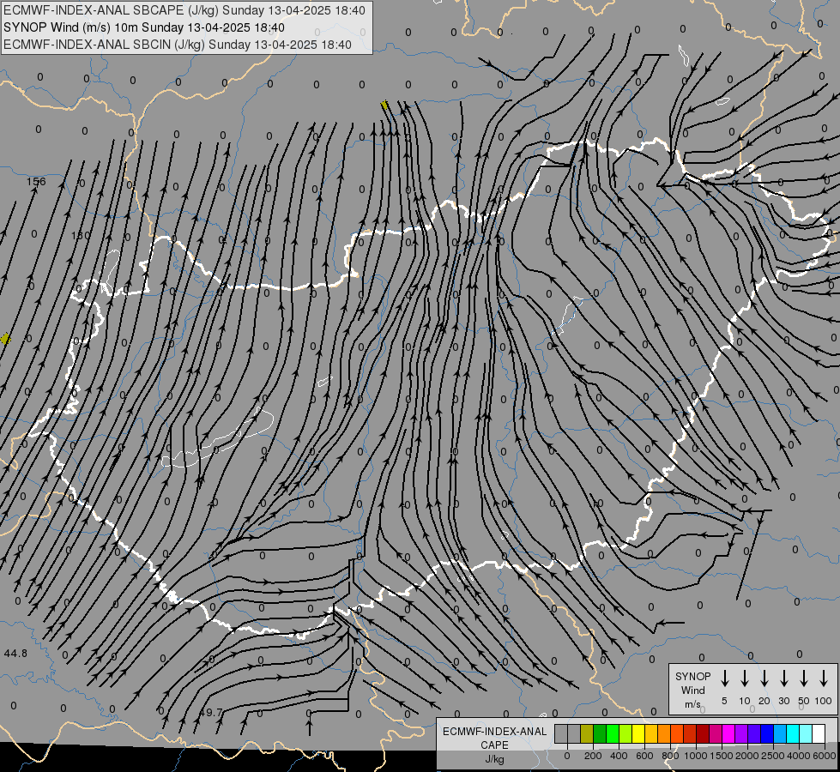Click the 'J/kg' unit in CAPE legend

tap(494, 759)
